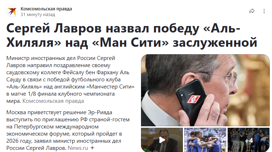Click «Петербургском международном» in the second paragraph
Image resolution: width=272 pixels, height=152 pixels.
click(56, 127)
